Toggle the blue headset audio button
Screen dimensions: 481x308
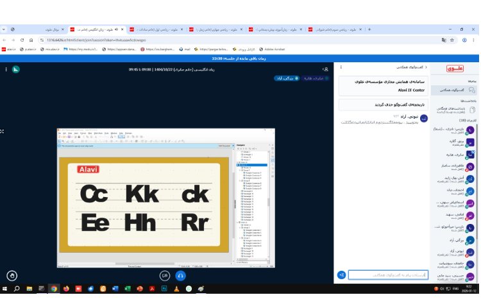pos(180,275)
